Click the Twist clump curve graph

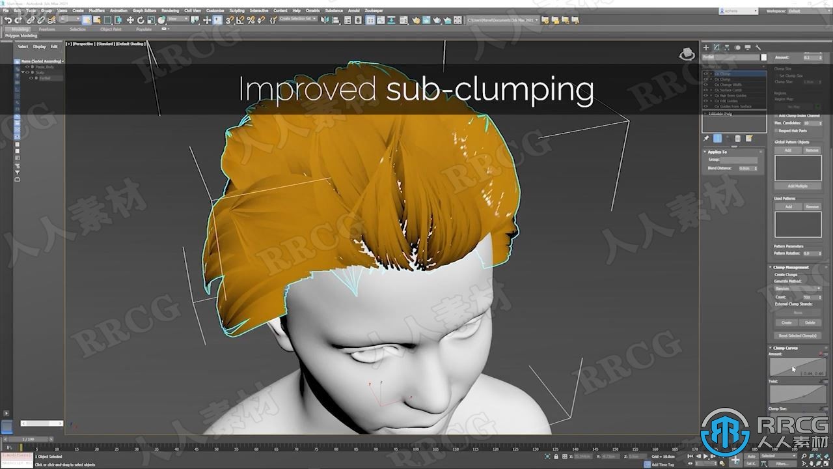click(x=798, y=394)
